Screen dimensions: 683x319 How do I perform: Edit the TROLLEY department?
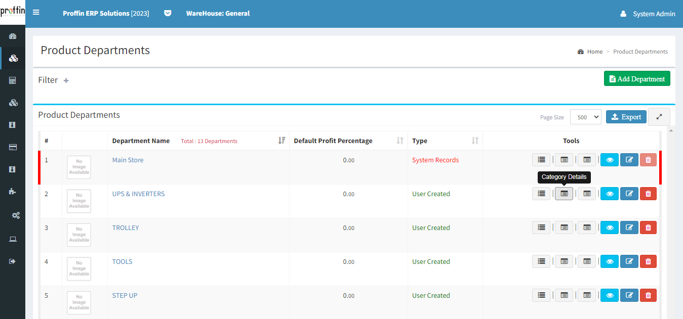coord(629,227)
